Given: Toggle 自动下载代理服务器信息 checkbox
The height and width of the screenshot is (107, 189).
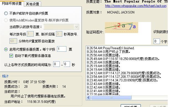Looking at the screenshot, I should (x=11, y=56).
